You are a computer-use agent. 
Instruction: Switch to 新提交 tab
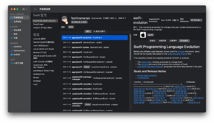point(152,41)
